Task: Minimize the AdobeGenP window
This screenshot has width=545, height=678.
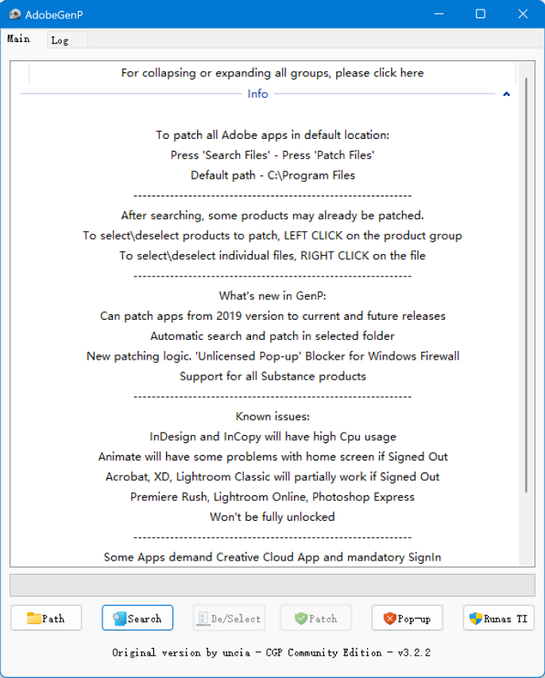Action: [x=437, y=14]
